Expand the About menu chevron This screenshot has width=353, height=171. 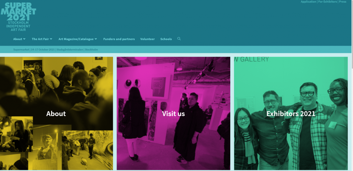[24, 39]
